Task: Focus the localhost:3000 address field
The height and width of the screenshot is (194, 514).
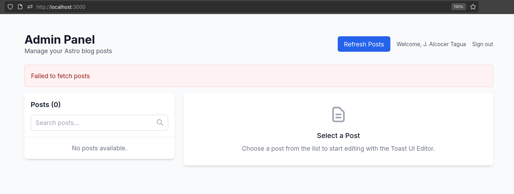Action: [241, 7]
